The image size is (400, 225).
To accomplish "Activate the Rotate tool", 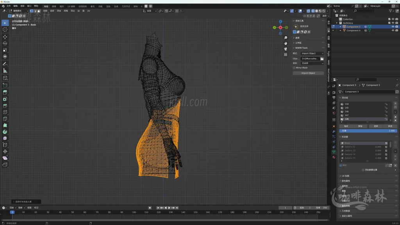I will point(5,43).
